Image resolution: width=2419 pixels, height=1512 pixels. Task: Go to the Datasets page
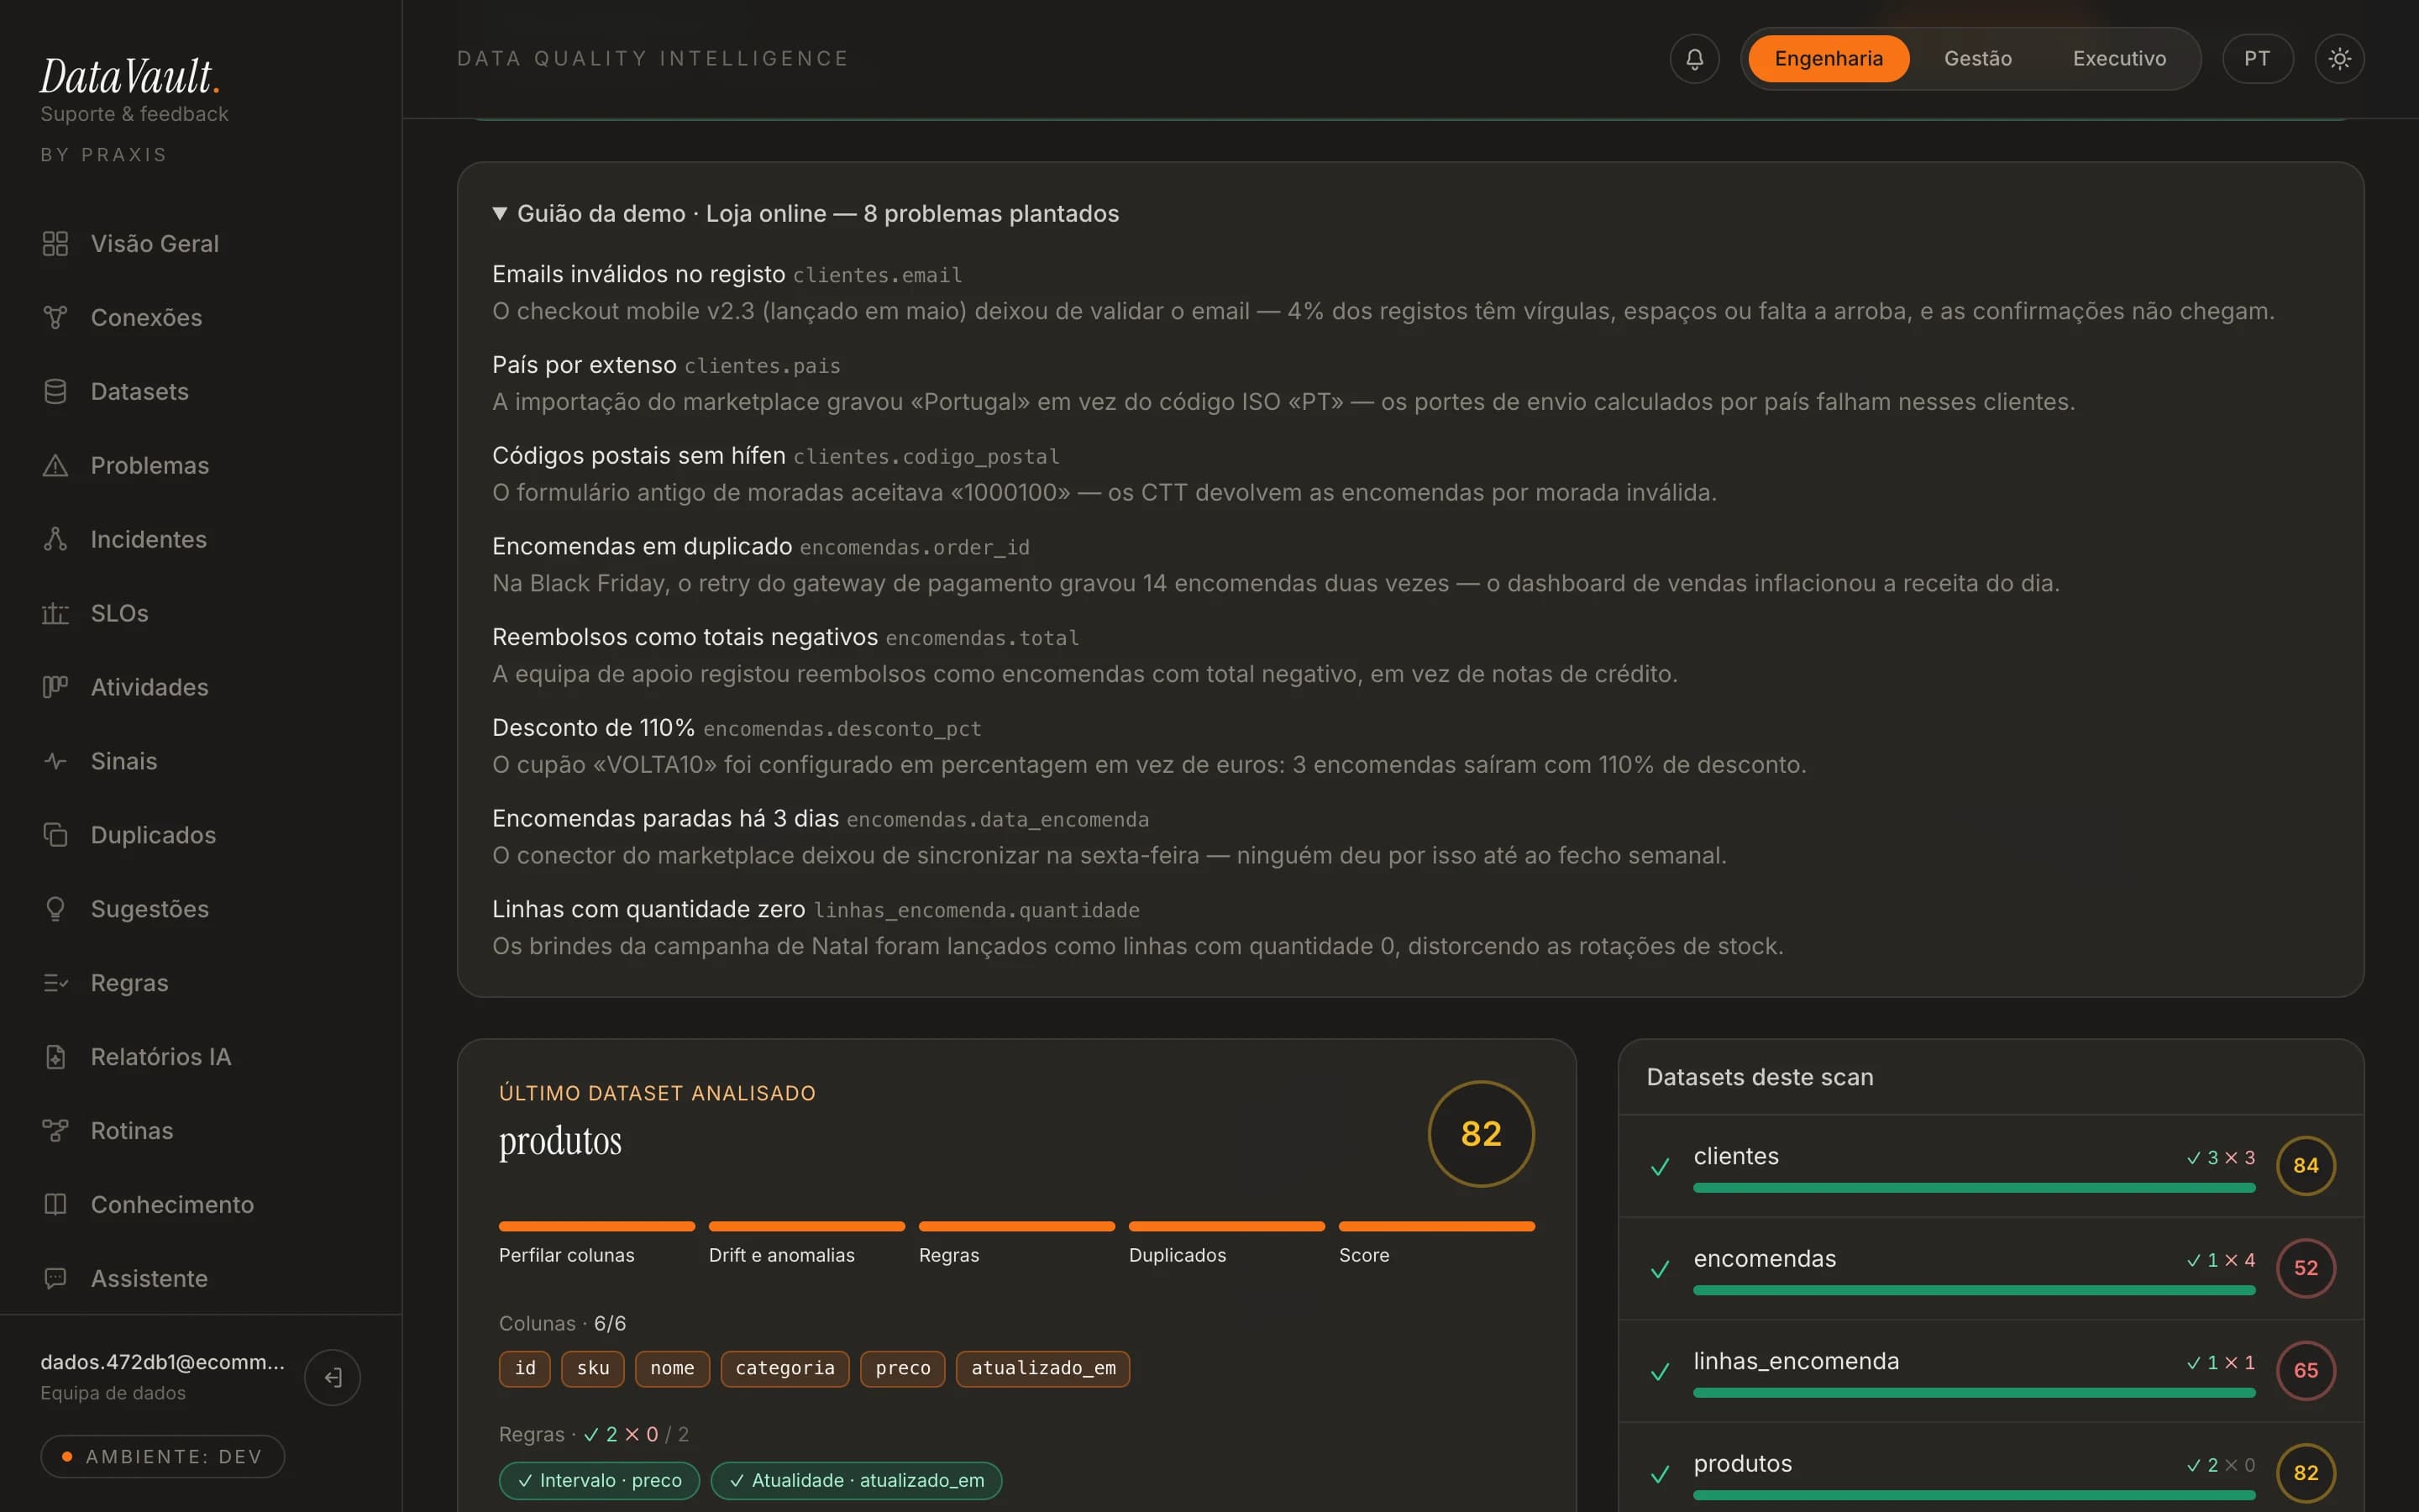pyautogui.click(x=139, y=392)
